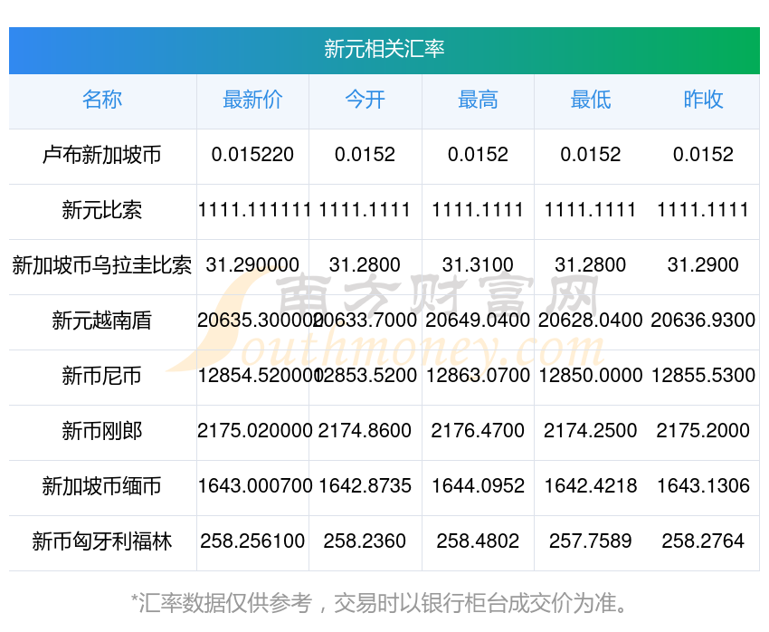Select the 昨收 column header
769x632 pixels.
point(703,101)
